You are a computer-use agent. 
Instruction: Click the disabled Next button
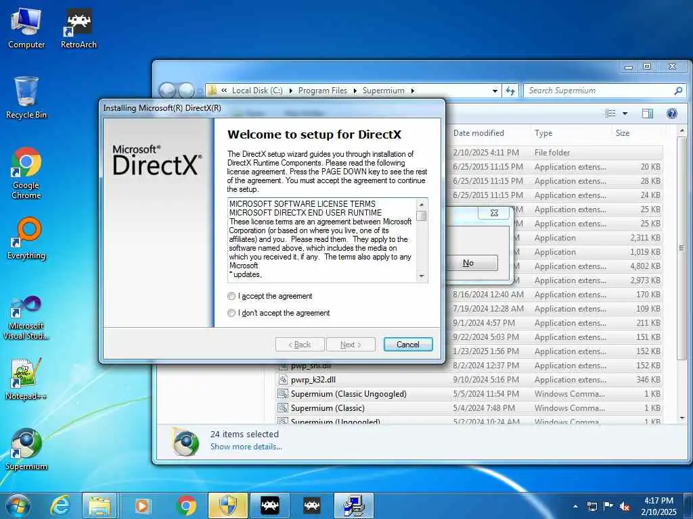click(x=351, y=344)
